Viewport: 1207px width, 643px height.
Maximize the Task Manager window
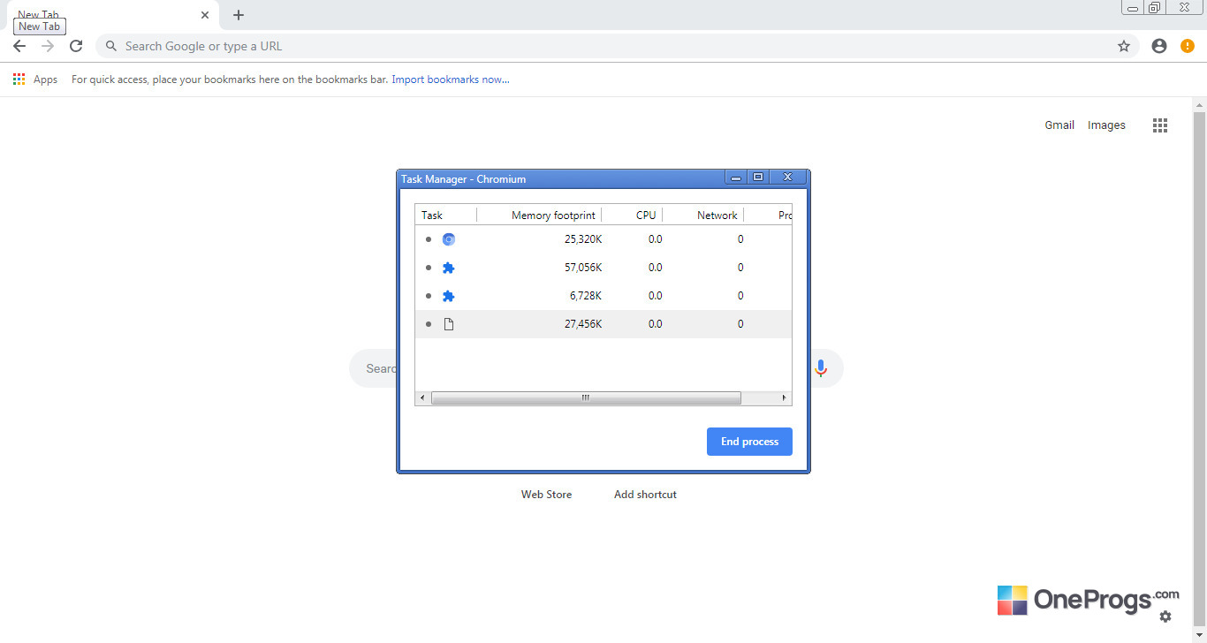tap(758, 177)
